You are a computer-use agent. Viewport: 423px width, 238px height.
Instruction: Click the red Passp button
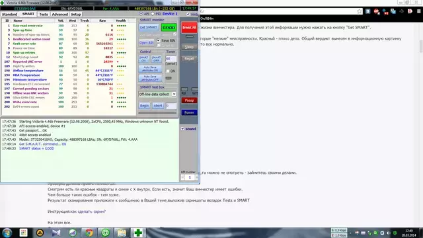(x=189, y=100)
